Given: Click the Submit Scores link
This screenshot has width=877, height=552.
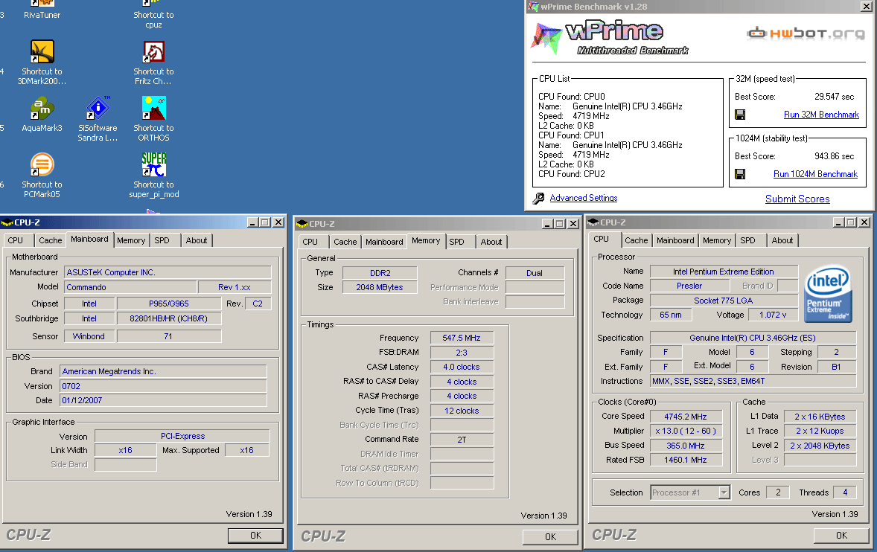Looking at the screenshot, I should coord(797,199).
